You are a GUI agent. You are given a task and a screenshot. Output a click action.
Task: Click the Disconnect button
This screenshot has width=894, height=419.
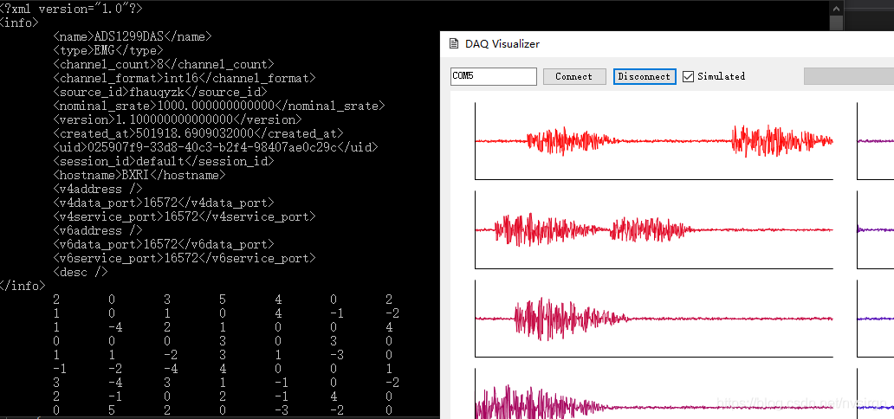645,76
